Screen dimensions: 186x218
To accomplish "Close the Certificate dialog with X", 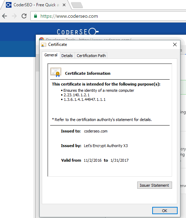I will click(x=175, y=45).
